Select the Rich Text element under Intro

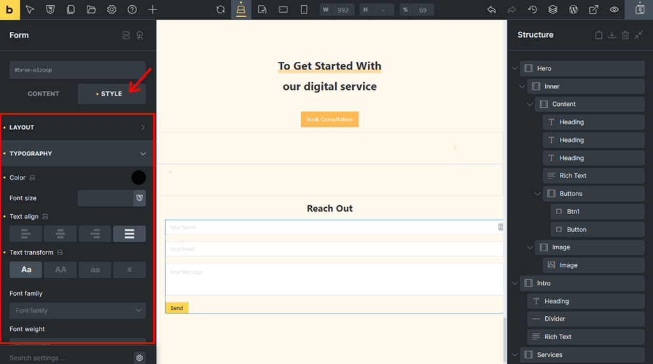coord(586,337)
